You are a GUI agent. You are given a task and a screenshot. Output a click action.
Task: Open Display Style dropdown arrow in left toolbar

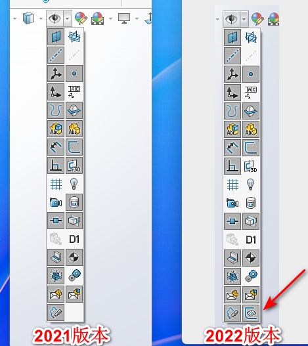point(41,18)
